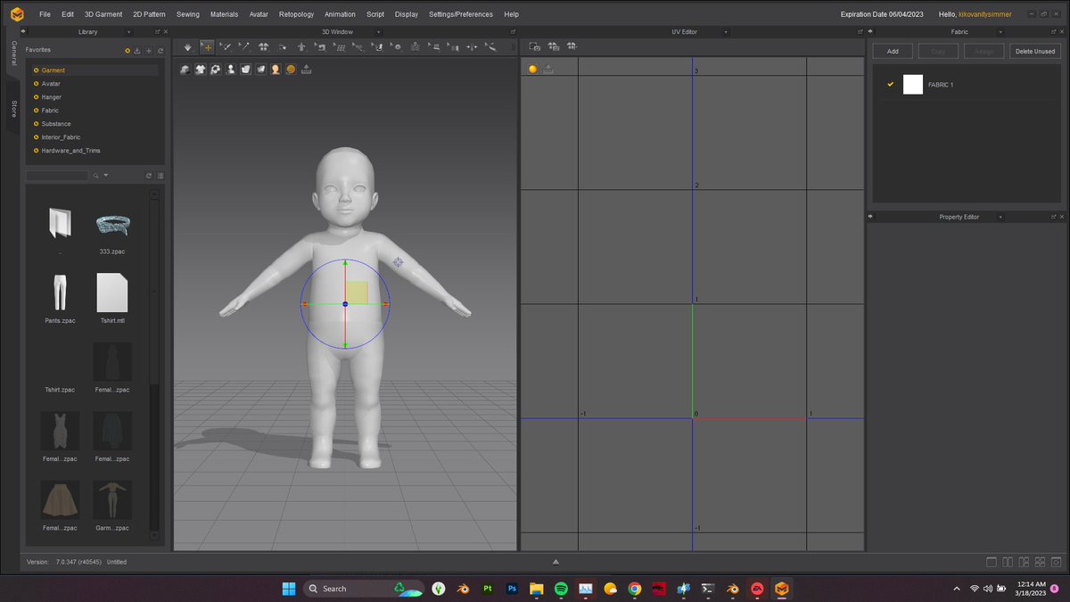Click the orange sphere icon in UV Editor
Viewport: 1070px width, 602px height.
tap(532, 69)
